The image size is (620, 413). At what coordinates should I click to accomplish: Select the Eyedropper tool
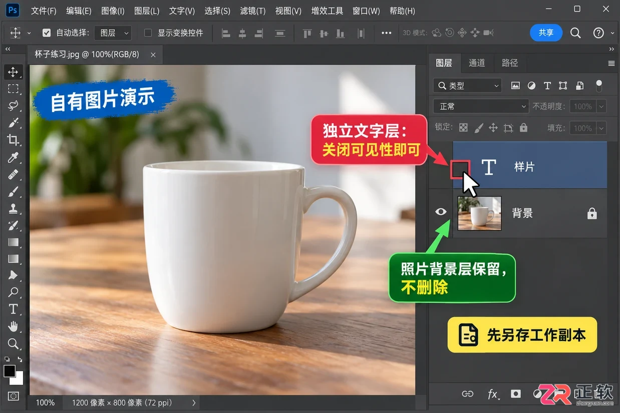[x=13, y=158]
